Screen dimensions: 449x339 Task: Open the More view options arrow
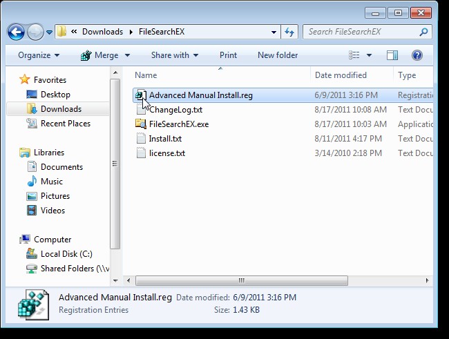tap(369, 55)
